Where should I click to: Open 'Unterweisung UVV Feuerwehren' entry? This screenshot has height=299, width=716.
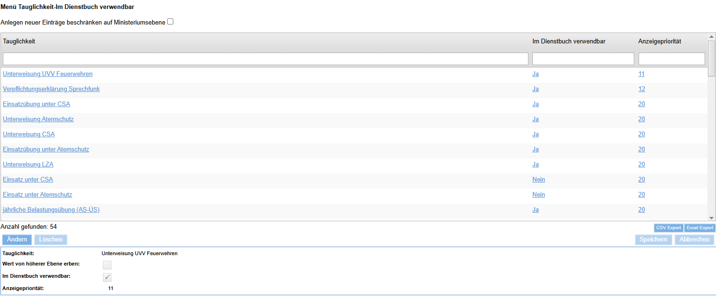tap(48, 74)
